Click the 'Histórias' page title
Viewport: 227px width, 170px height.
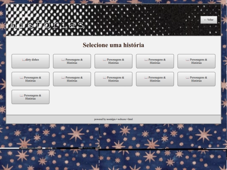[47, 25]
